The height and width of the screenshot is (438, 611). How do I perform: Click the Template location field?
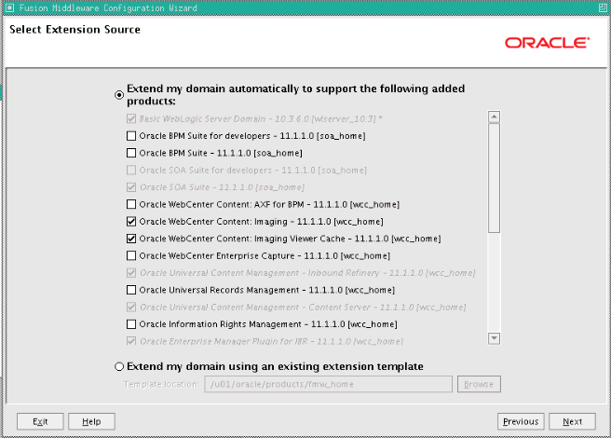328,384
